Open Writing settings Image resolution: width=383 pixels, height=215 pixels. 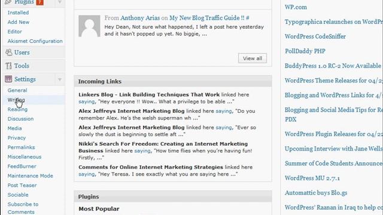pos(16,100)
